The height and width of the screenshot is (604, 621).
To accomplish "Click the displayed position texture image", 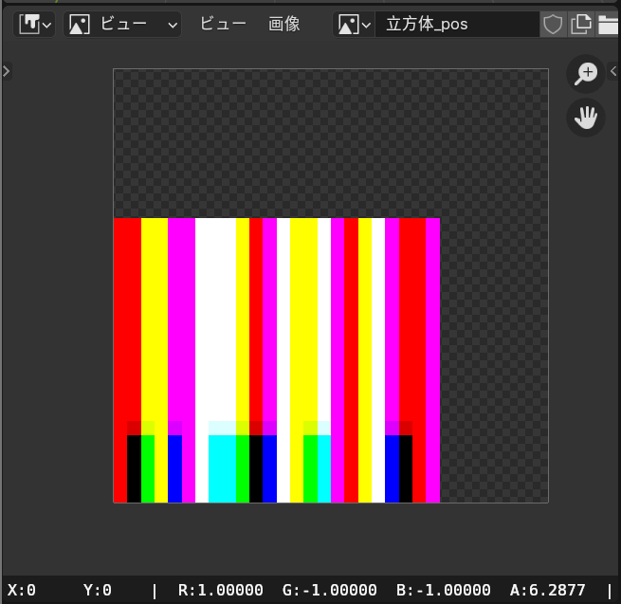I will click(x=331, y=285).
